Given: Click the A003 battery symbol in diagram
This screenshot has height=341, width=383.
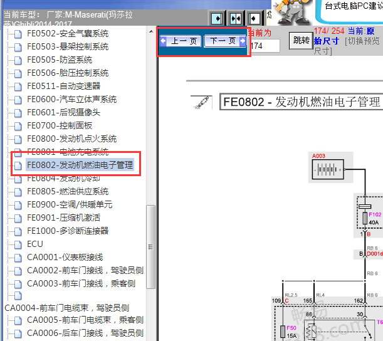Looking at the screenshot, I should coord(328,169).
